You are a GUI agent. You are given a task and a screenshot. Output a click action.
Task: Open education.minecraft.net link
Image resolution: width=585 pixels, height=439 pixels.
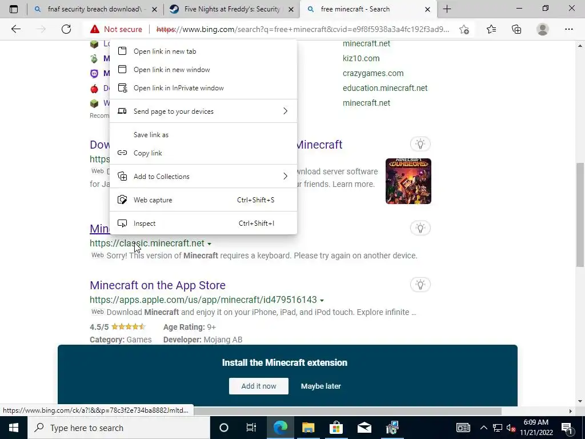385,88
